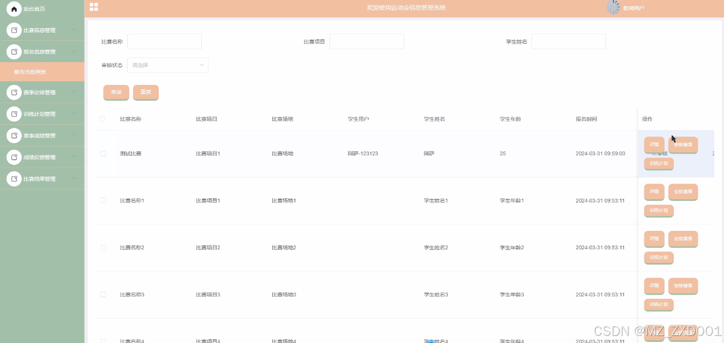The height and width of the screenshot is (343, 724).
Task: Click the 比赛场地2 cell
Action: coord(284,248)
